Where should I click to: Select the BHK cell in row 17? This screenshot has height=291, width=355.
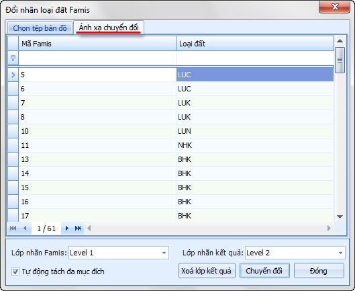(x=255, y=216)
